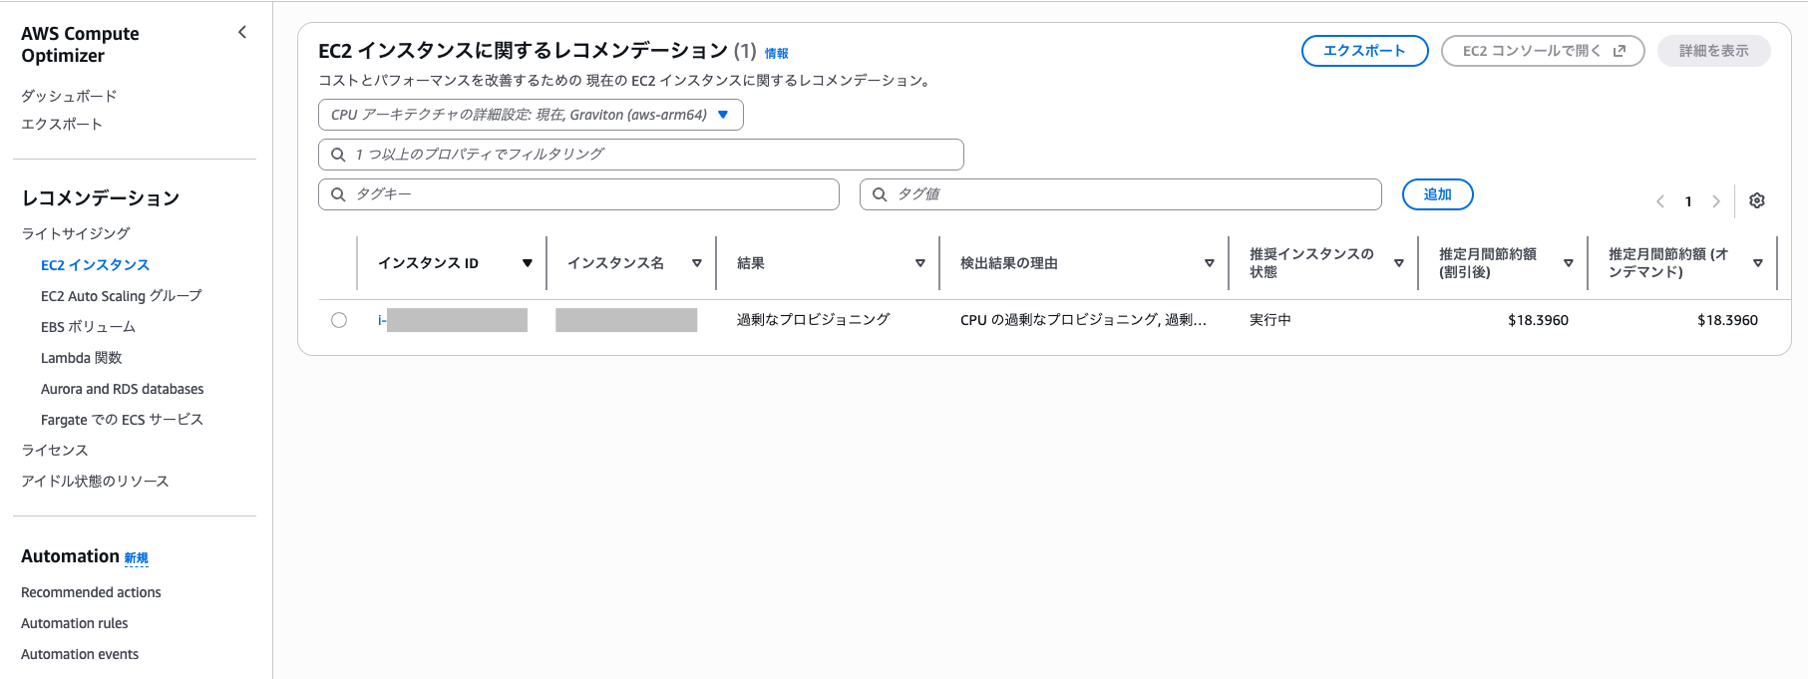Sort by 推定月間節約額 (割引後) column

[x=1569, y=263]
